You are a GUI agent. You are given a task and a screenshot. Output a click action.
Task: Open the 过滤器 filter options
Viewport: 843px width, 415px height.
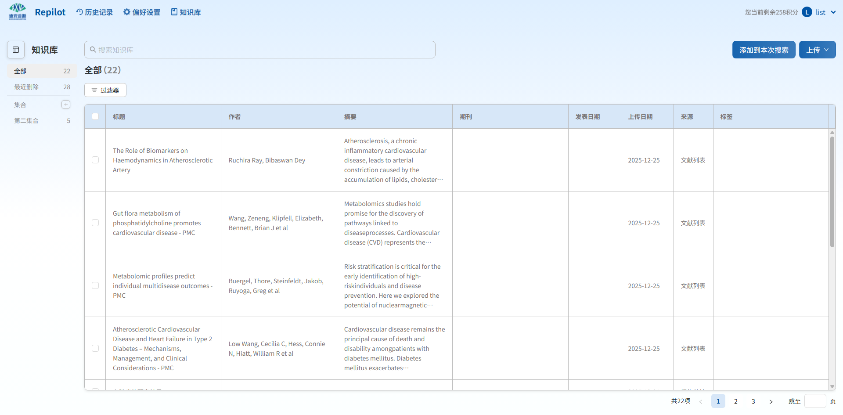[x=105, y=90]
